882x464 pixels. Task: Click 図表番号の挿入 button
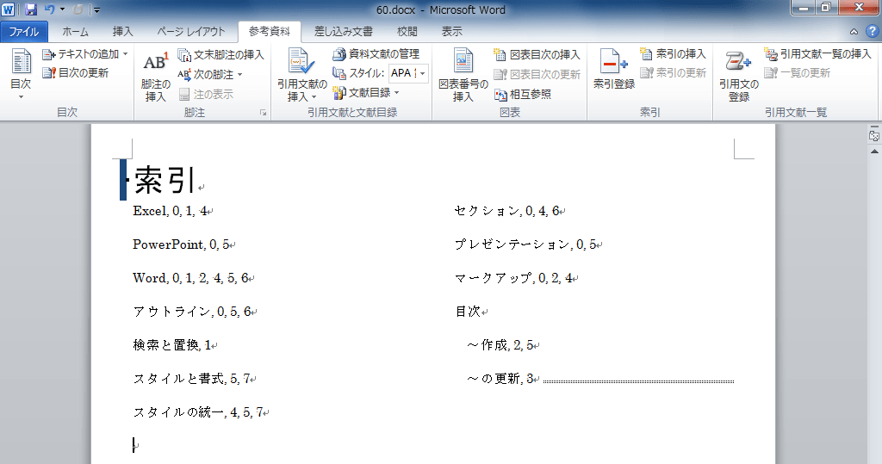pyautogui.click(x=463, y=76)
